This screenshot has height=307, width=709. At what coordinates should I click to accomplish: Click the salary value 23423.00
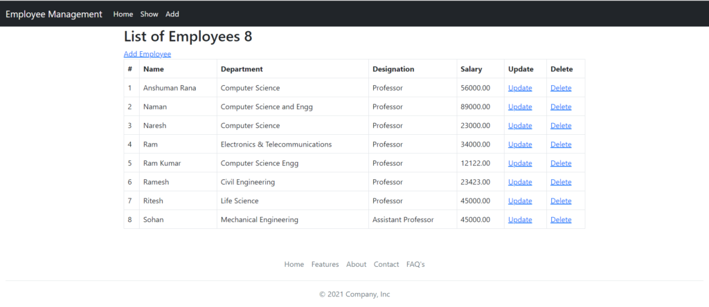[x=476, y=182]
